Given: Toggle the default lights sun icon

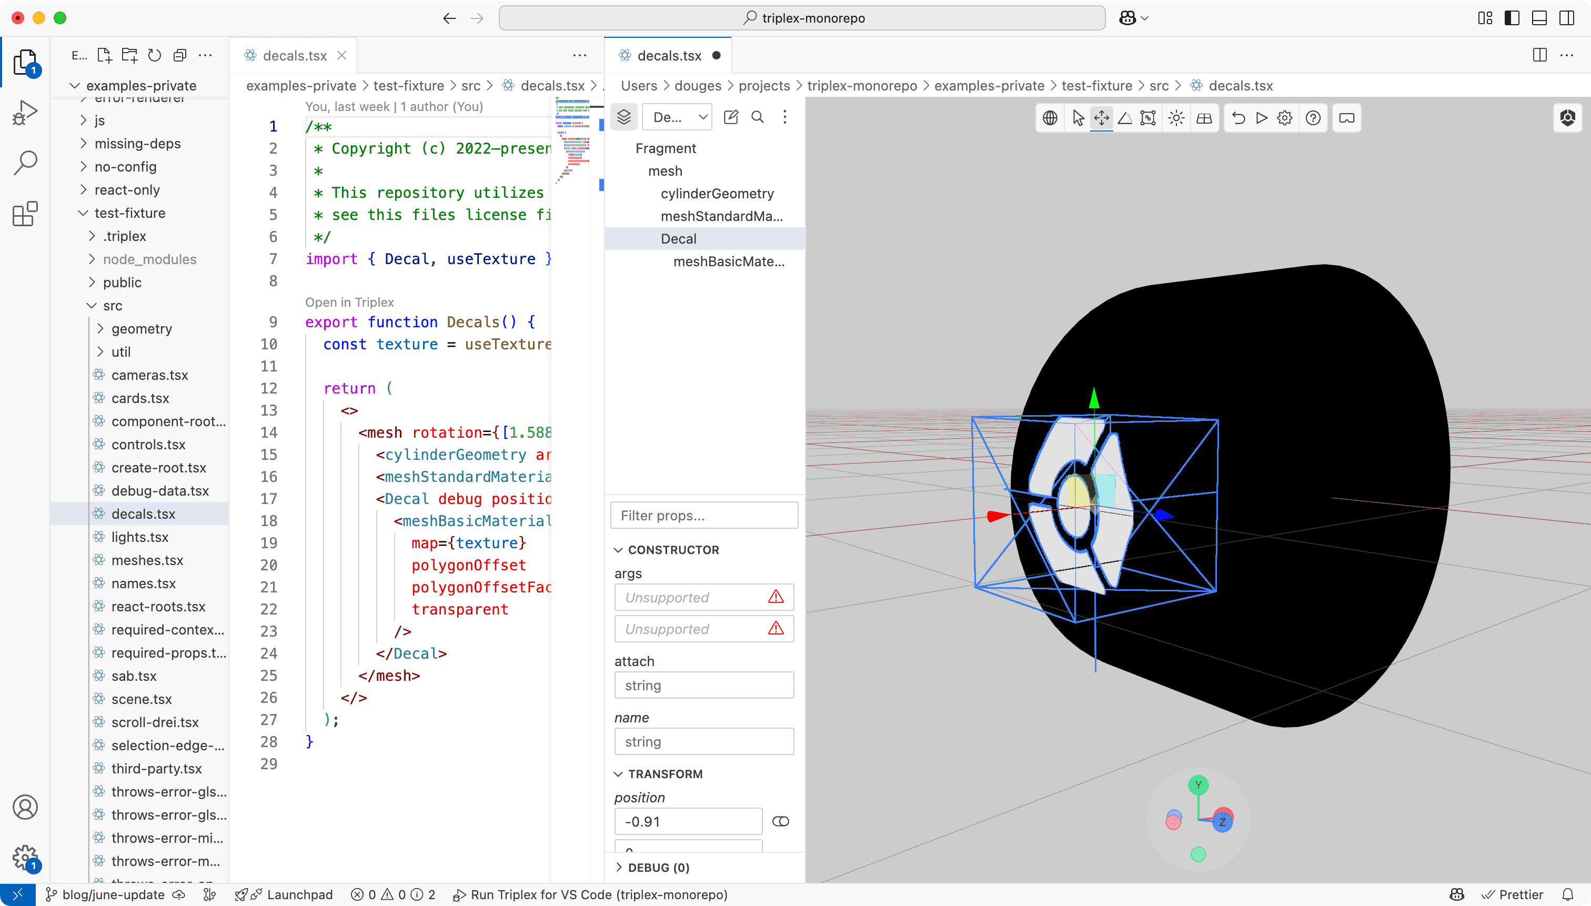Looking at the screenshot, I should pyautogui.click(x=1176, y=118).
